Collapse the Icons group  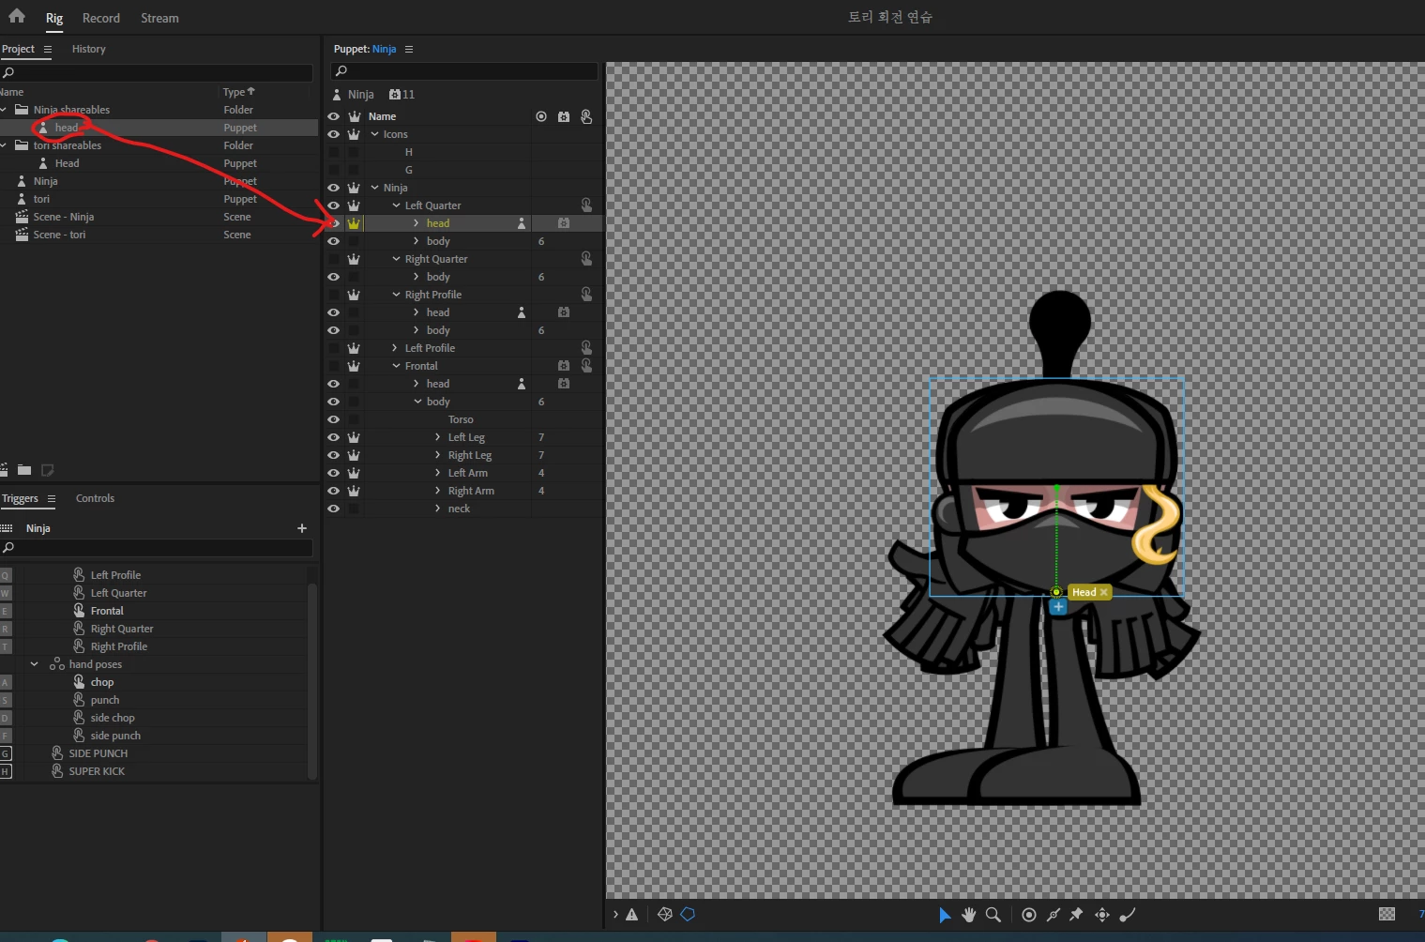tap(374, 134)
